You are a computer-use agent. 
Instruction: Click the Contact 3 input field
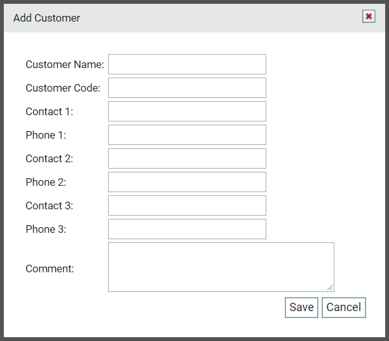coord(187,205)
